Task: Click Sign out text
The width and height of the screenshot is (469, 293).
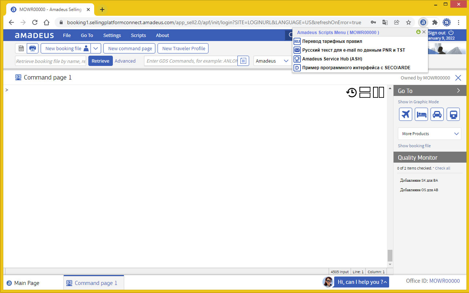Action: 437,33
